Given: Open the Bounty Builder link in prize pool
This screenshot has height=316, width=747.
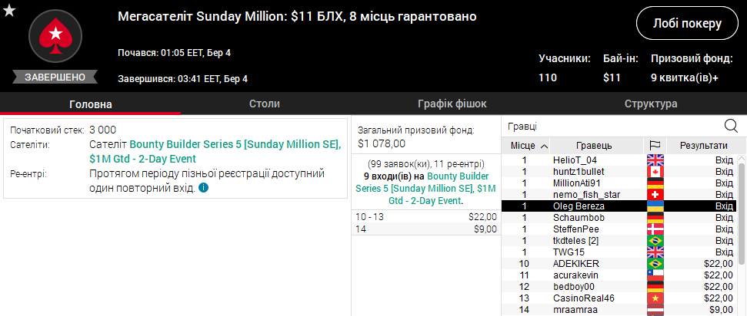Looking at the screenshot, I should click(x=426, y=189).
